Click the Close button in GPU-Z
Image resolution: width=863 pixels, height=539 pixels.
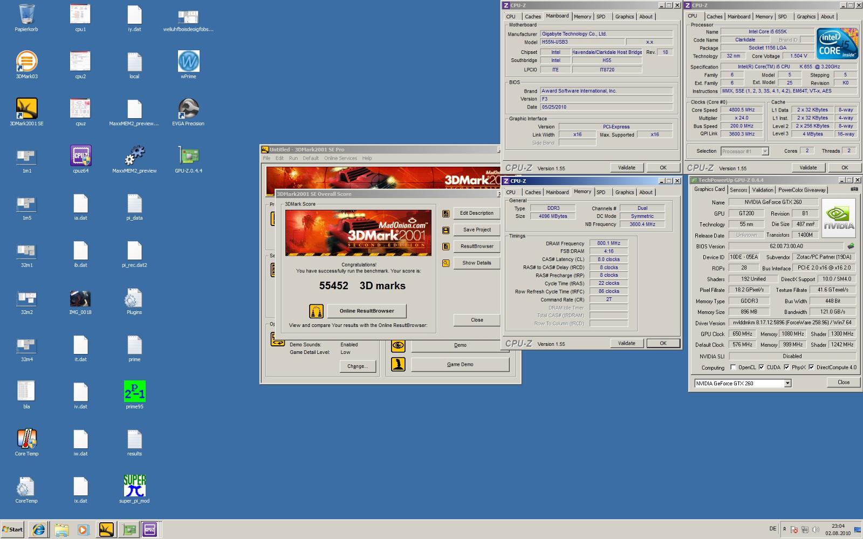click(844, 383)
